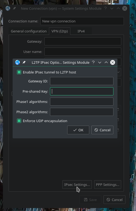Open context help with the question mark in the IPsec dialog
Image resolution: width=136 pixels, height=211 pixels.
[93, 62]
